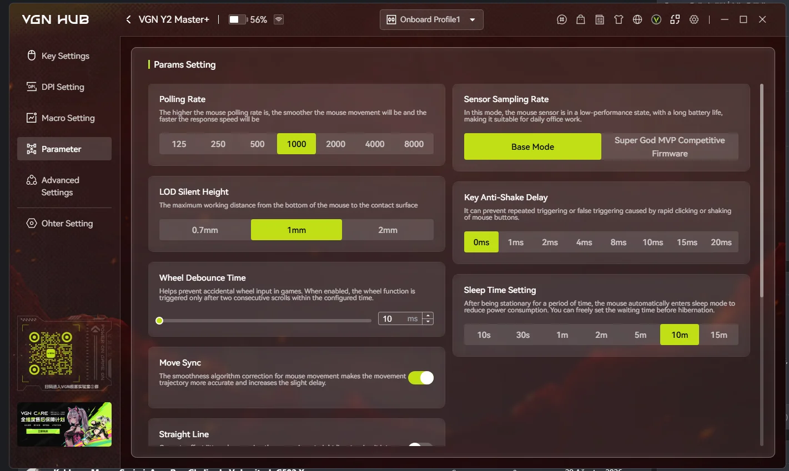The image size is (789, 471).
Task: Click the Wheel Debounce Time slider track
Action: tap(265, 321)
